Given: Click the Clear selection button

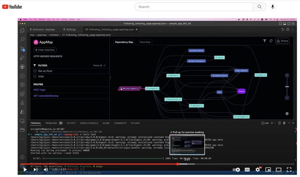Looking at the screenshot, I should (45, 50).
